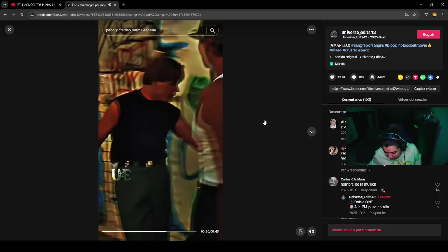Reply to Universe_Edits42 creator comment

(x=378, y=213)
